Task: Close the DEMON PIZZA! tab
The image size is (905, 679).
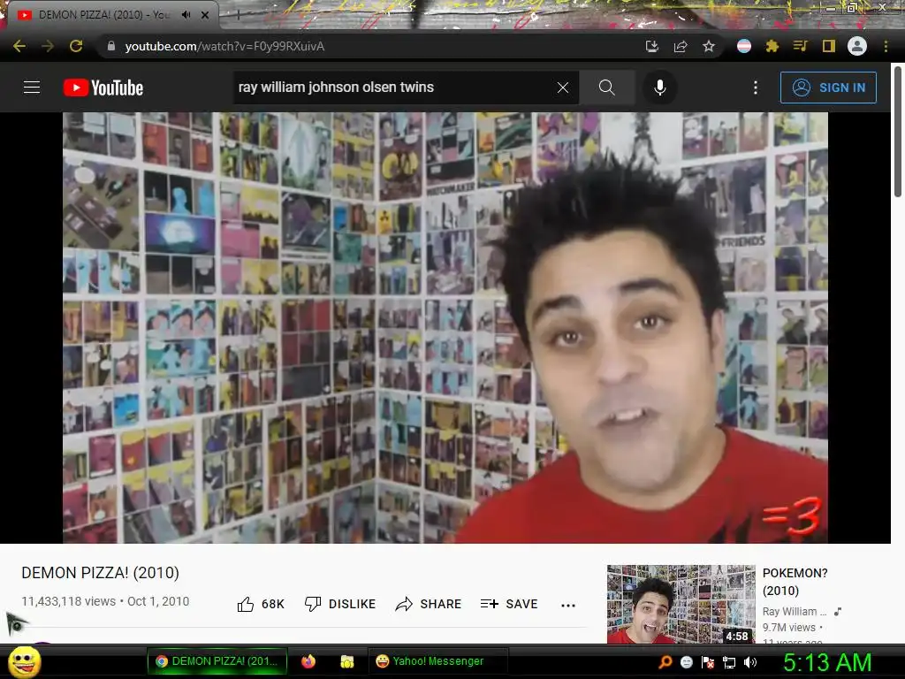Action: 205,15
